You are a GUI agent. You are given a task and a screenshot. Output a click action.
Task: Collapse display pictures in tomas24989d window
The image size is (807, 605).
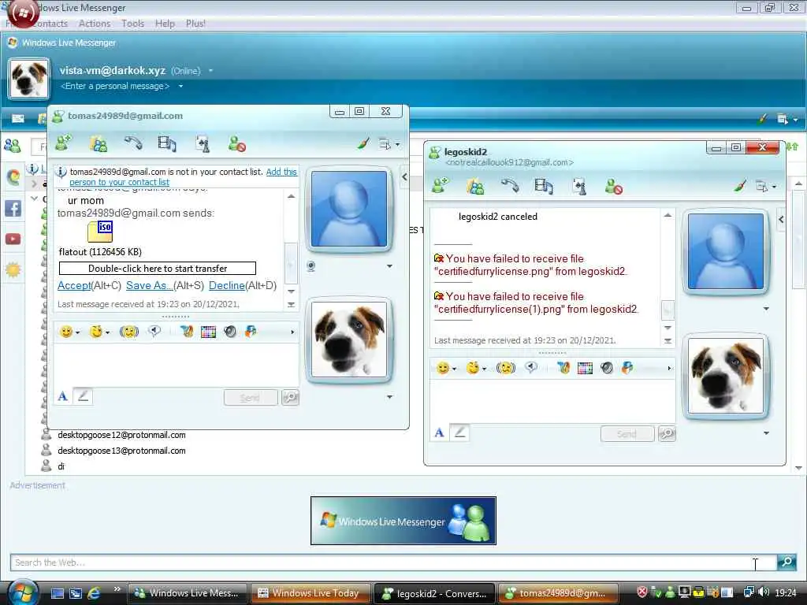pos(404,177)
